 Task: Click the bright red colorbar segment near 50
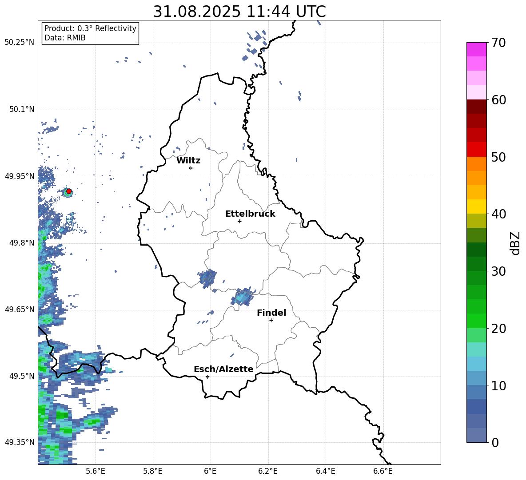(x=476, y=150)
